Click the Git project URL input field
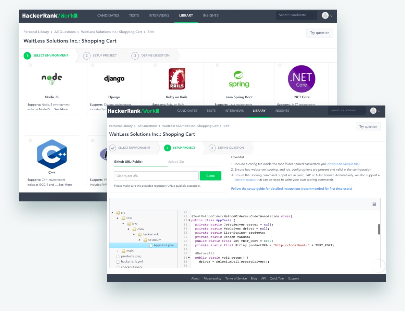 (156, 176)
